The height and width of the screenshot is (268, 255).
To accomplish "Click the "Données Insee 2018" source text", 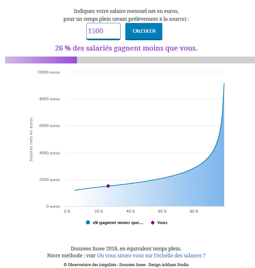I will (126, 249).
